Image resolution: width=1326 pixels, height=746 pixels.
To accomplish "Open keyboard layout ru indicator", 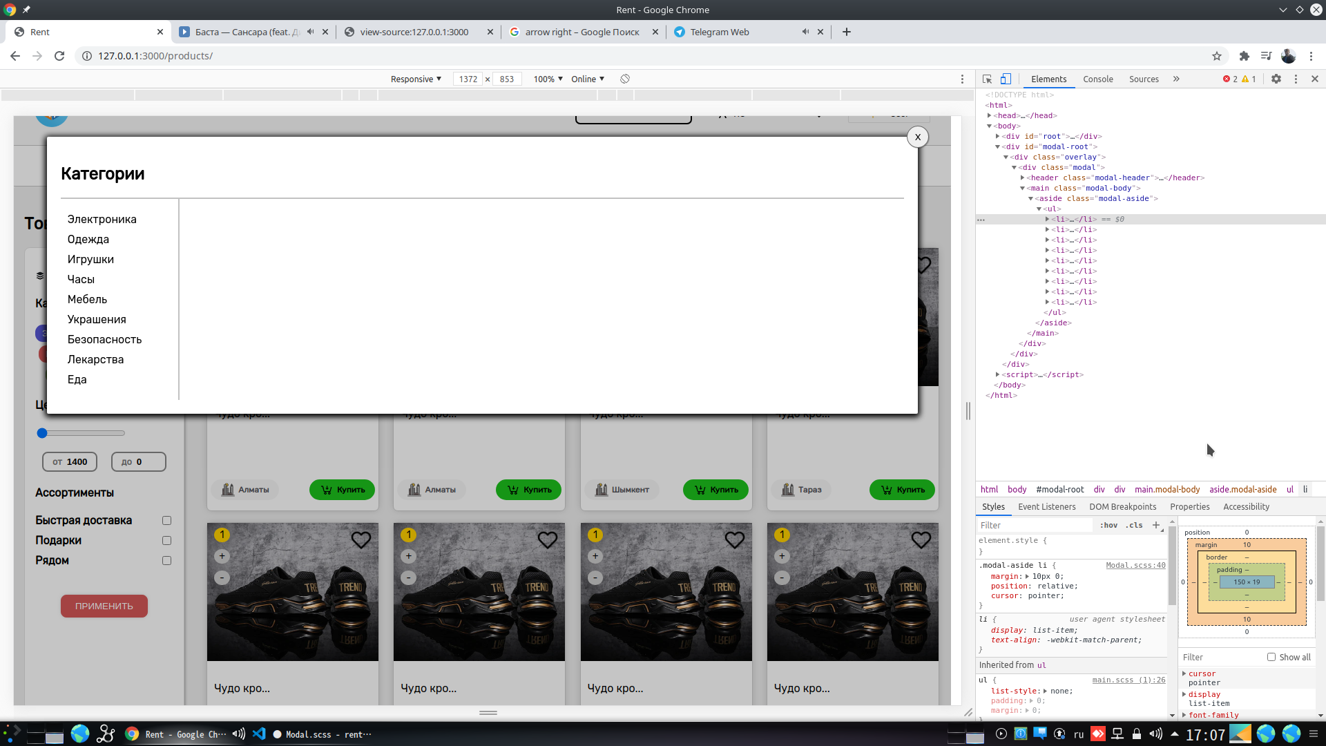I will click(1079, 734).
